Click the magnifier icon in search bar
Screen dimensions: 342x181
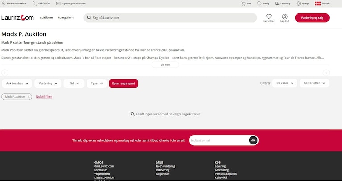[89, 18]
